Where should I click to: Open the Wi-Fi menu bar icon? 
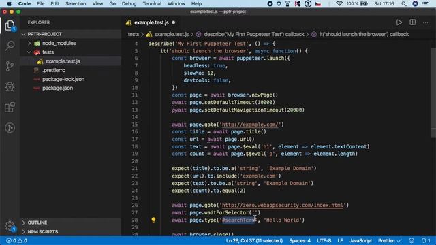(x=339, y=4)
